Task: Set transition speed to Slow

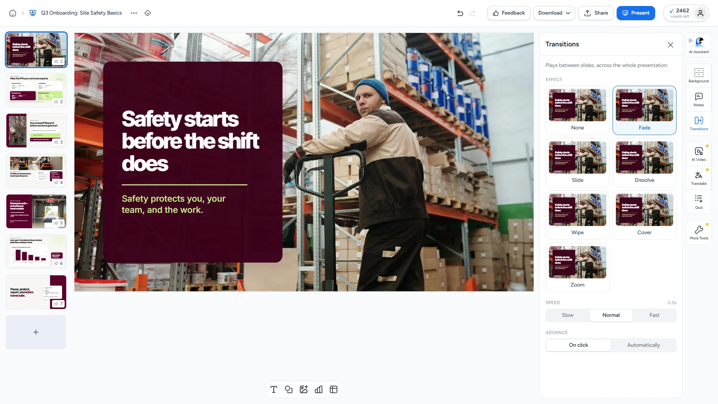Action: 567,315
